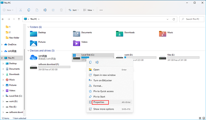This screenshot has width=206, height=120.
Task: Click the Delete trash icon in toolbar
Action: 61,10
